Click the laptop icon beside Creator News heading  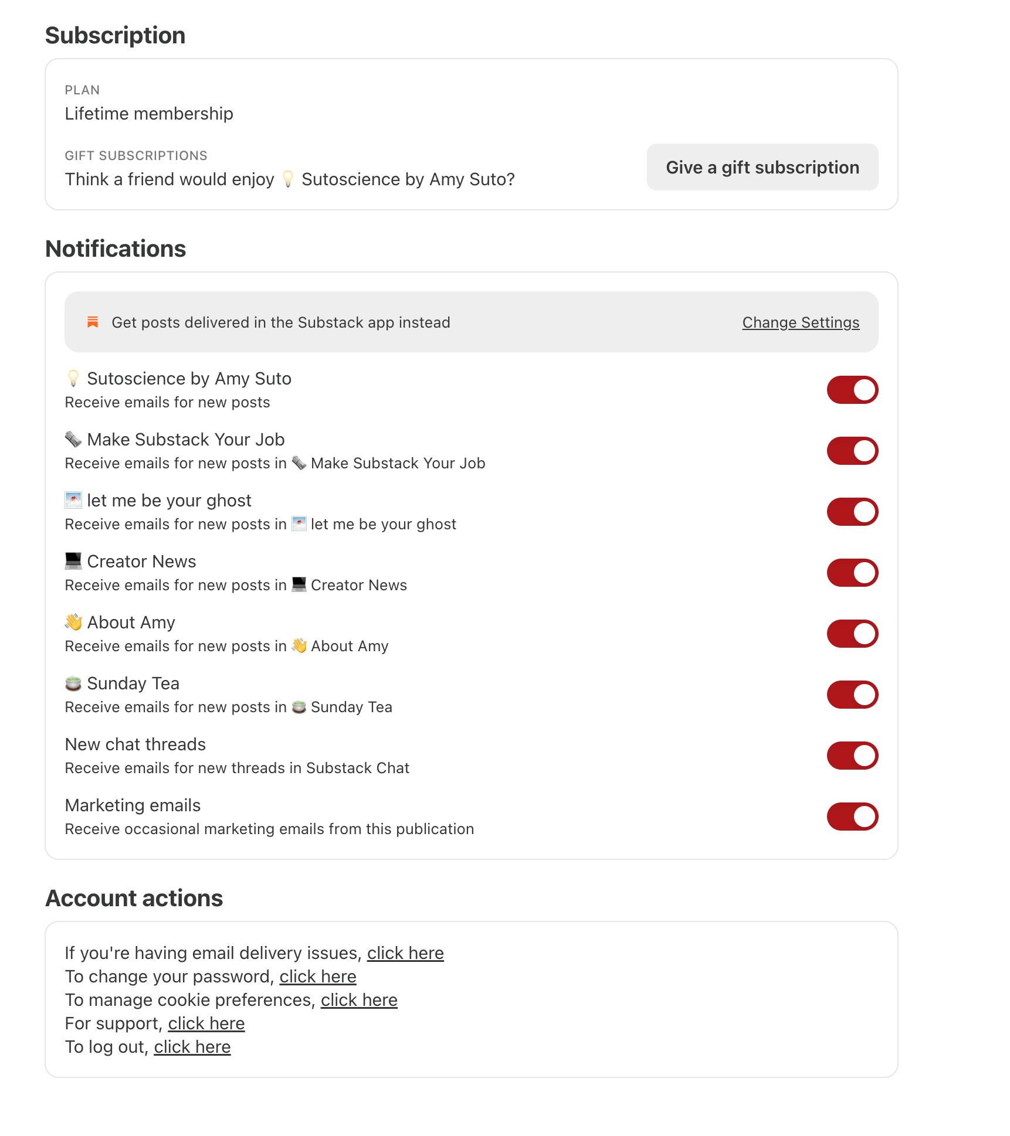[73, 561]
